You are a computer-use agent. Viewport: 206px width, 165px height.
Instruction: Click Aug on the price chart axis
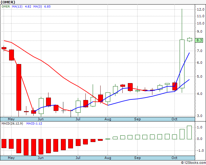[x=108, y=119]
